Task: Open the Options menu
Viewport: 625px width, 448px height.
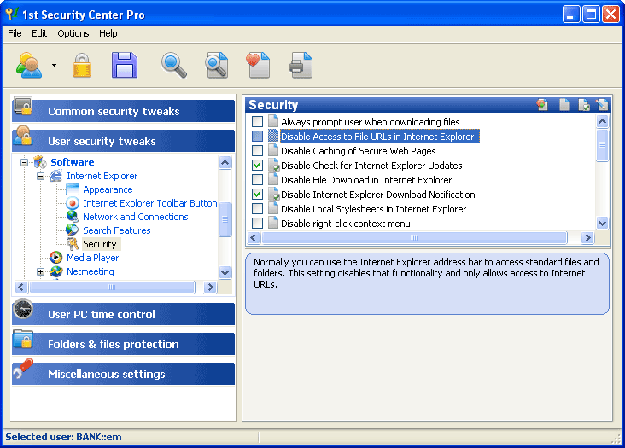Action: [x=73, y=33]
